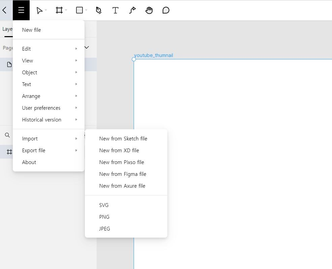Screen dimensions: 332x269
Task: Close the hamburger main menu button
Action: point(21,10)
